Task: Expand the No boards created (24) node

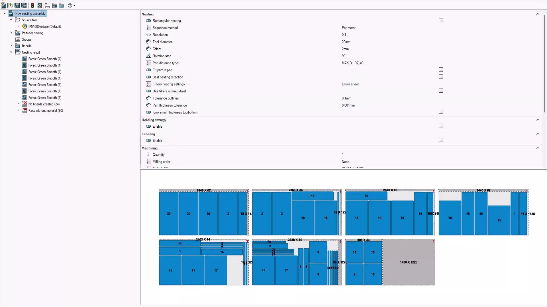Action: (18, 104)
